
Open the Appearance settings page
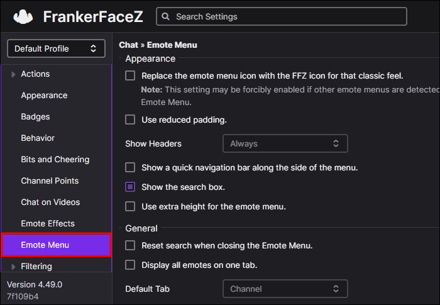(x=44, y=96)
